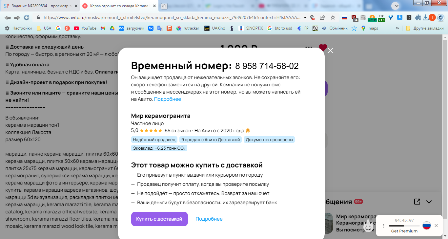Click the favorite heart icon on listing

point(323,48)
